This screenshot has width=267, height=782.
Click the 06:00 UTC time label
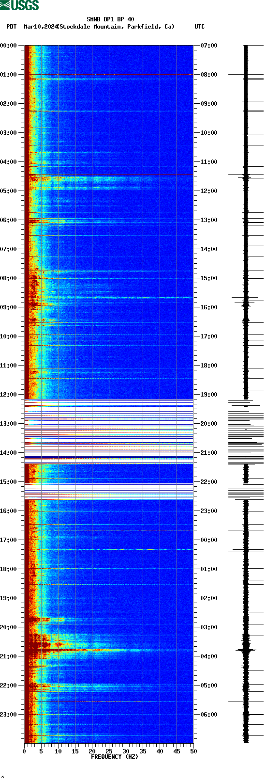tap(208, 715)
